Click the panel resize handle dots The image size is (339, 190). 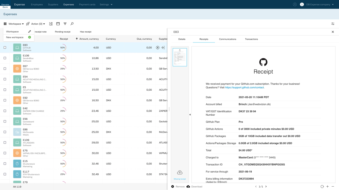click(x=169, y=109)
